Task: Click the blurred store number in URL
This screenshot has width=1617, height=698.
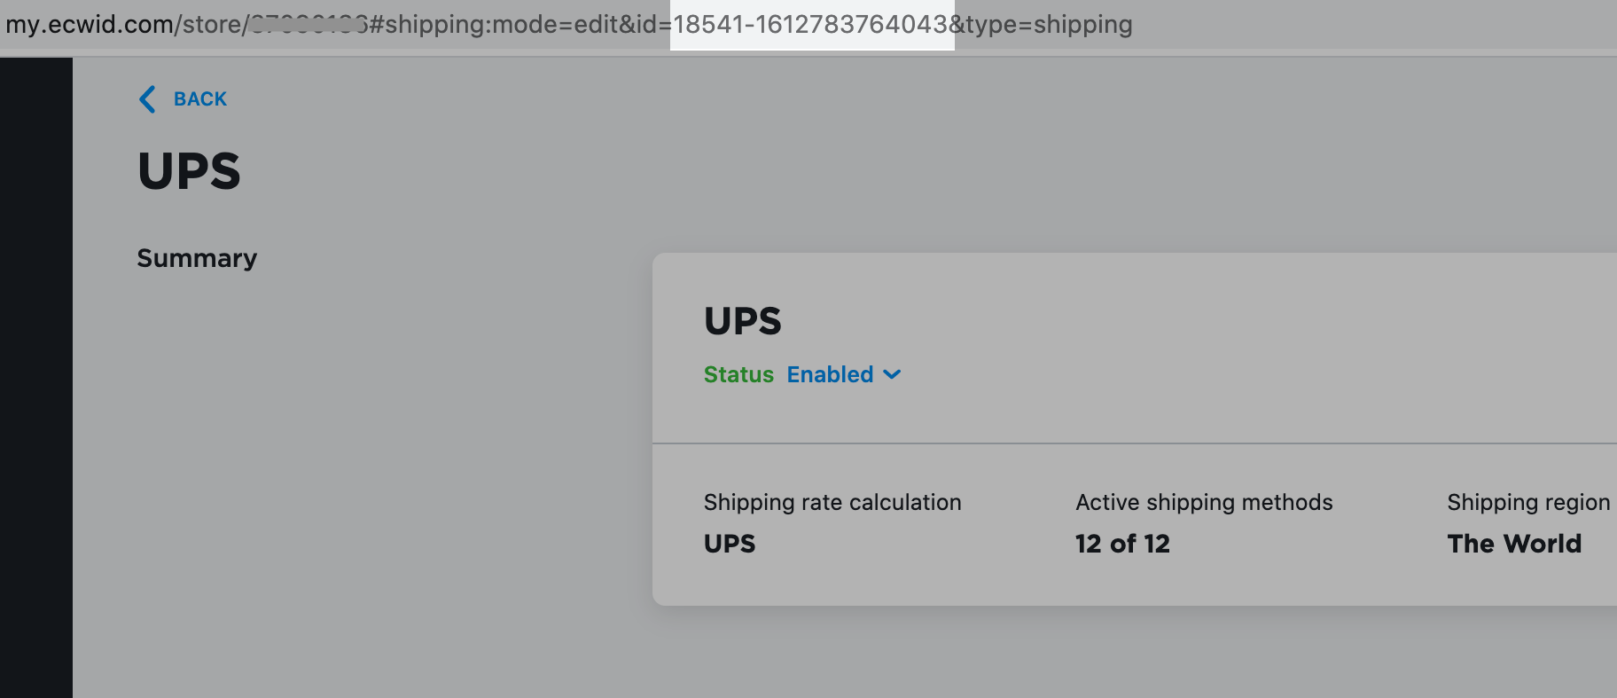Action: [x=308, y=24]
